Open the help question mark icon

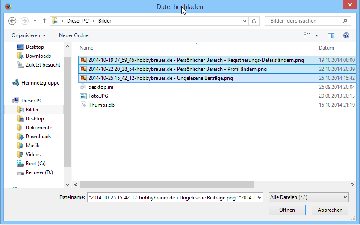tap(346, 35)
